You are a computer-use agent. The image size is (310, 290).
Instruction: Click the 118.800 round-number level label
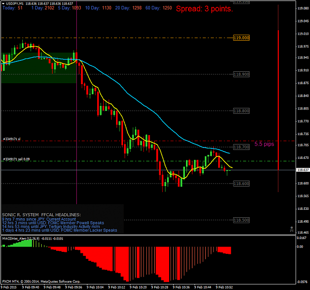(x=241, y=111)
